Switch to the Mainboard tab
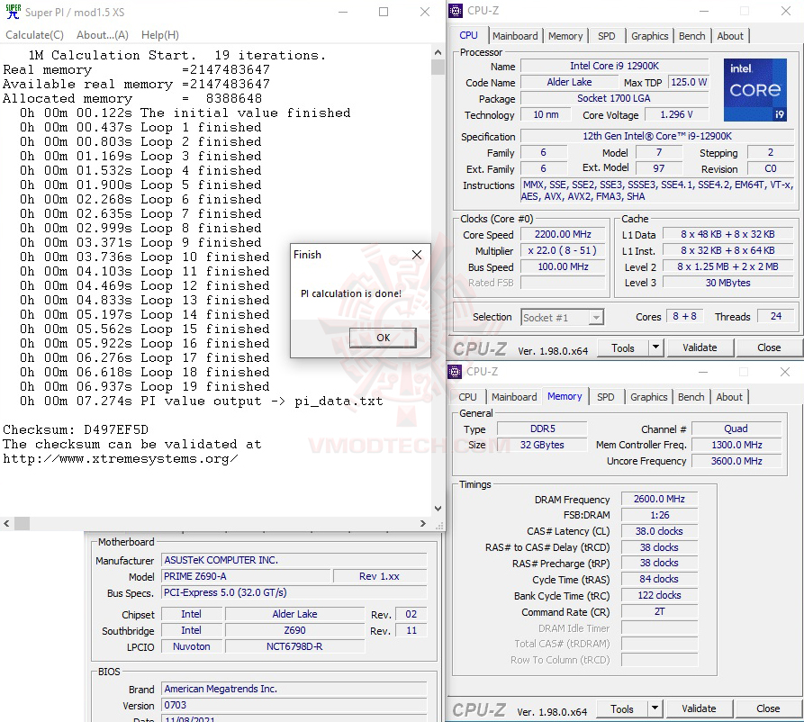 pos(515,36)
